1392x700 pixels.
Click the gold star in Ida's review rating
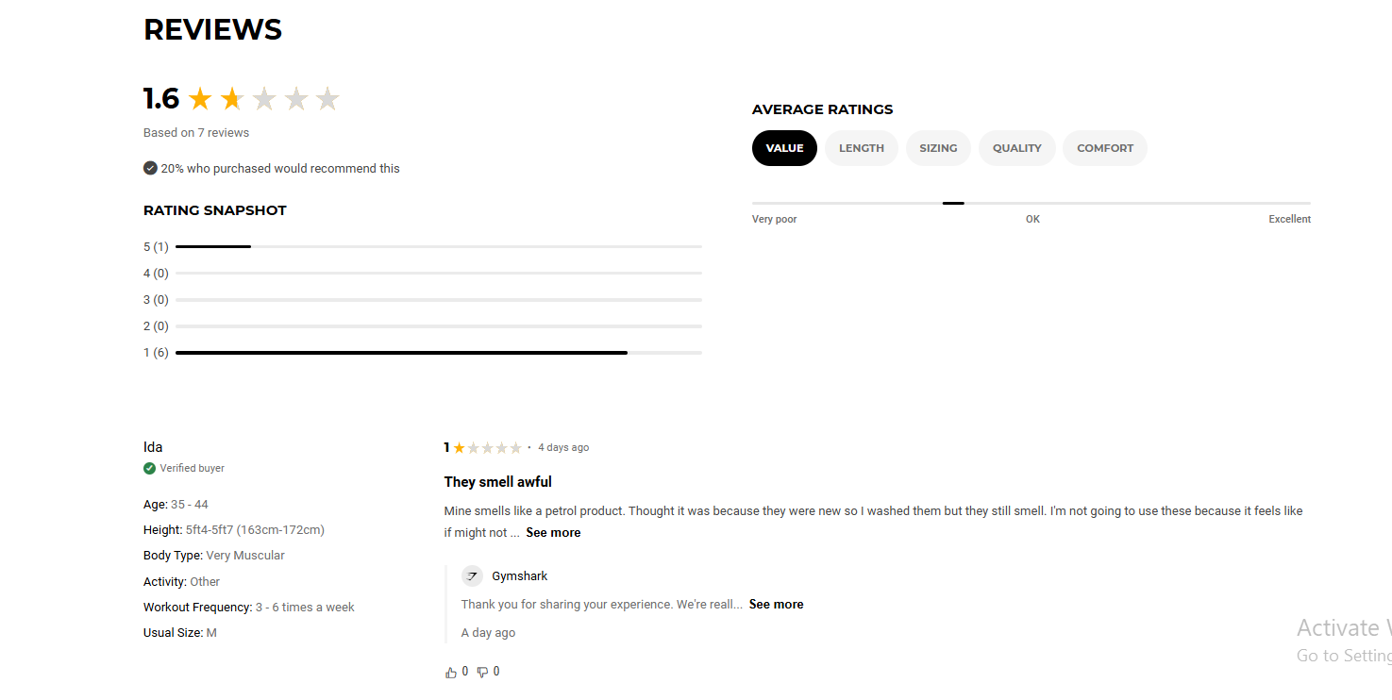[460, 448]
